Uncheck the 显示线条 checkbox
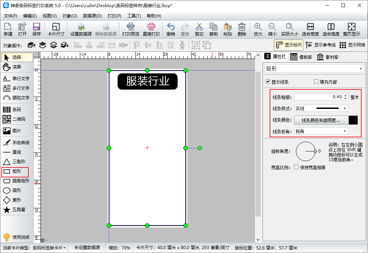The height and width of the screenshot is (253, 368). coord(268,82)
